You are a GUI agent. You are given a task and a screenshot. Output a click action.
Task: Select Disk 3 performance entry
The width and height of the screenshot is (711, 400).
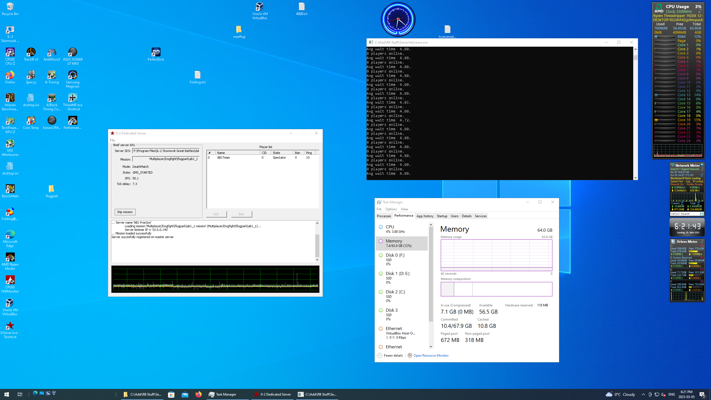[x=402, y=314]
